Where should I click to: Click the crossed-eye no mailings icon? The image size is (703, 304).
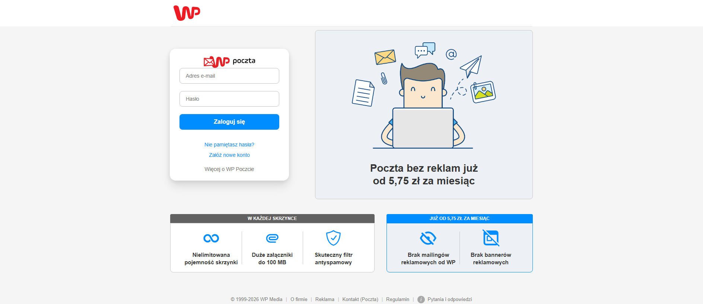click(x=428, y=238)
